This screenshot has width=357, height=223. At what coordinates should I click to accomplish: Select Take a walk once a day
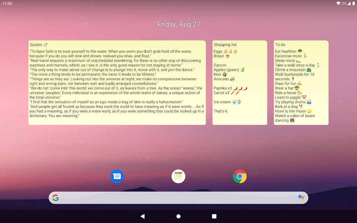pos(297,65)
